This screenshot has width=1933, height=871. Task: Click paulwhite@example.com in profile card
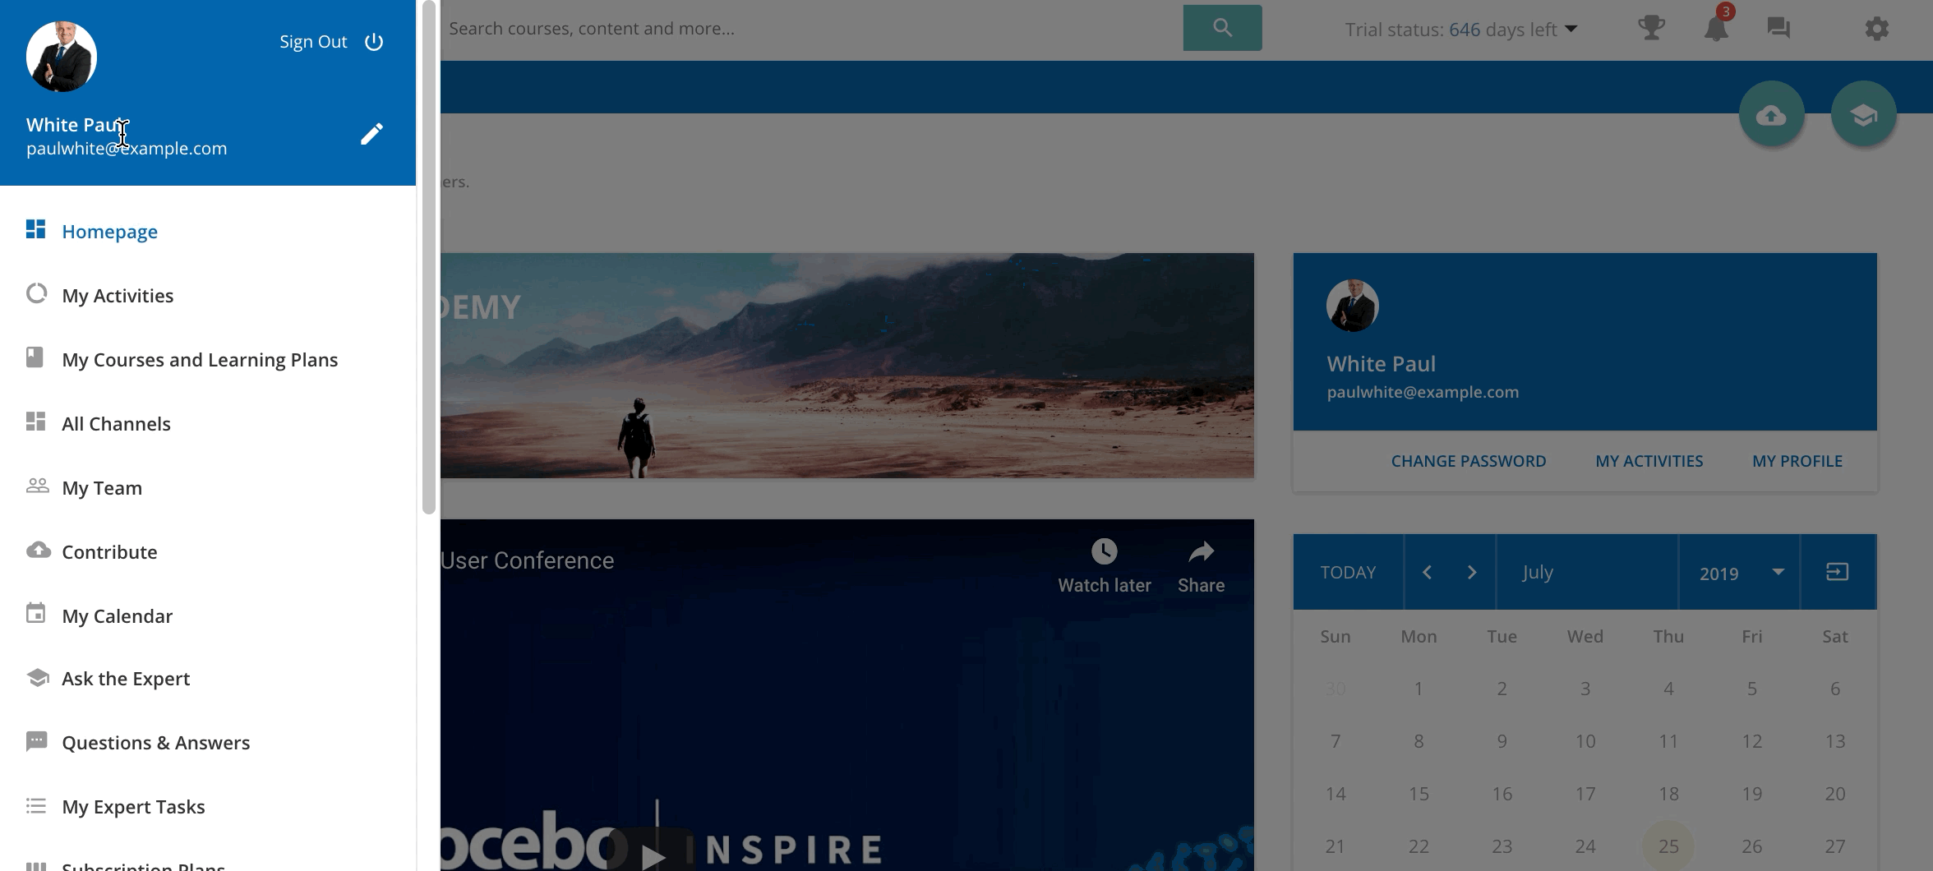click(x=1423, y=392)
